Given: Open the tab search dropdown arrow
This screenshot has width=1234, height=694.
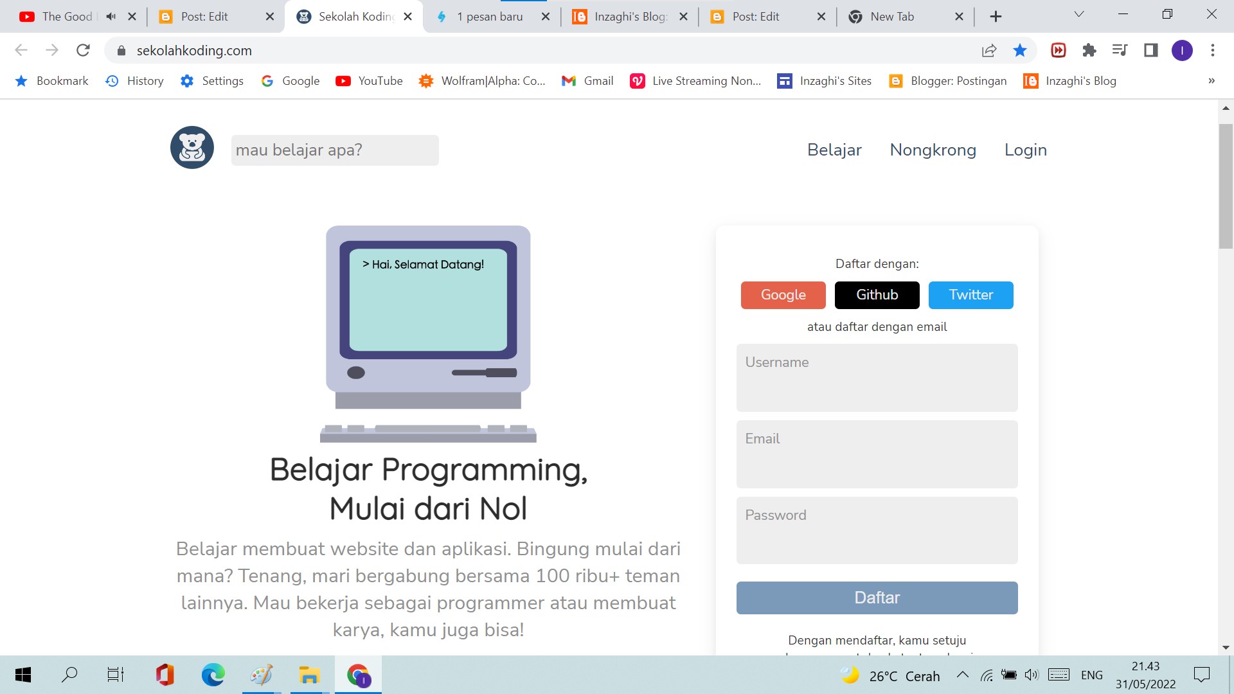Looking at the screenshot, I should point(1079,14).
